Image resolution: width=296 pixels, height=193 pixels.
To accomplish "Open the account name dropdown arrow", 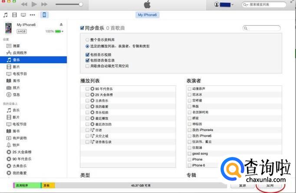I will pyautogui.click(x=232, y=4).
